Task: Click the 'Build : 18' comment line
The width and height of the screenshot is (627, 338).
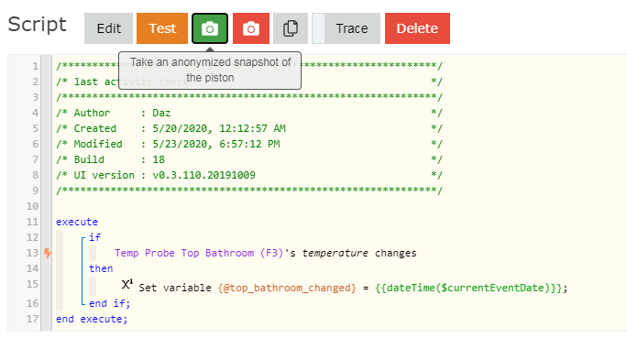Action: (248, 159)
